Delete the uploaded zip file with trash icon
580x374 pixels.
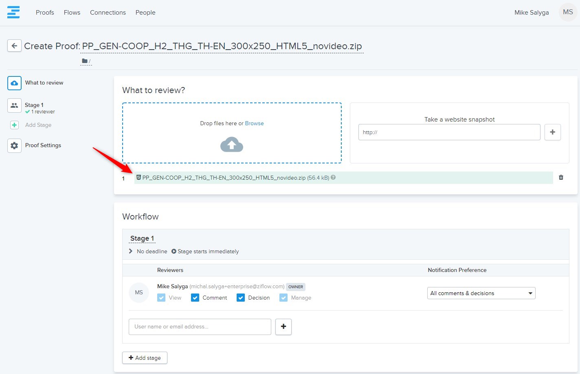[561, 177]
